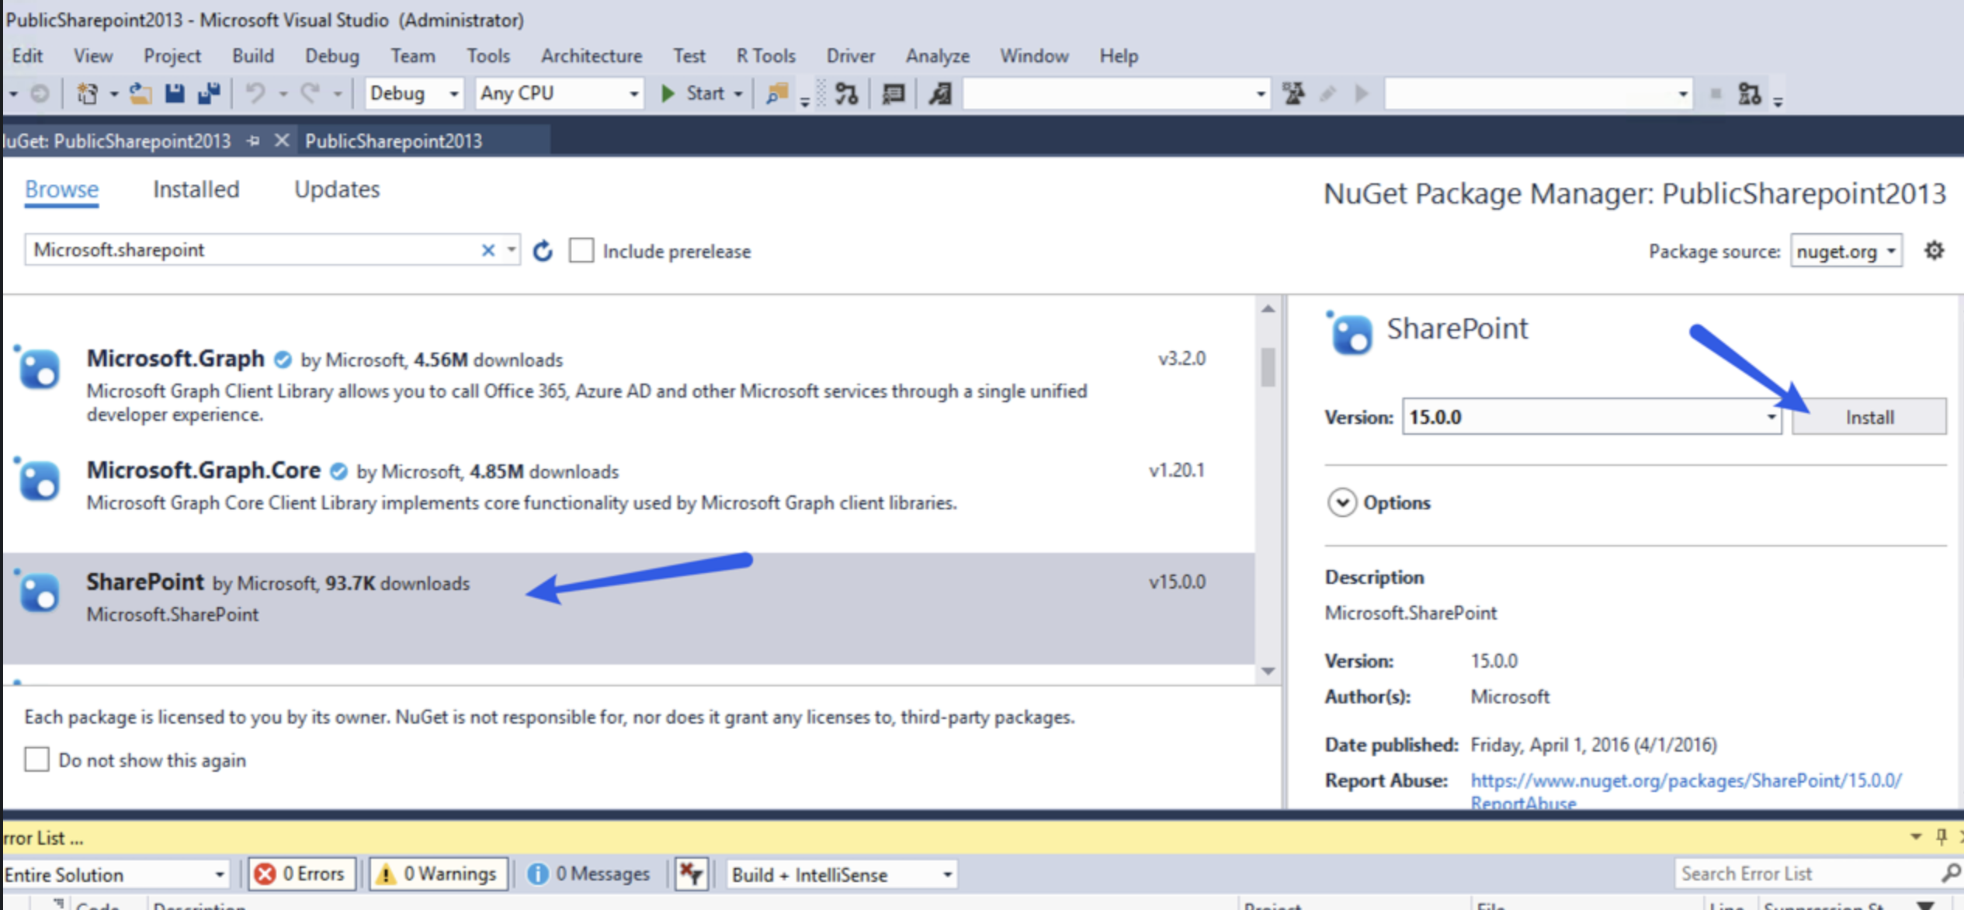Click the Open File folder icon
Viewport: 1964px width, 910px height.
pyautogui.click(x=140, y=94)
